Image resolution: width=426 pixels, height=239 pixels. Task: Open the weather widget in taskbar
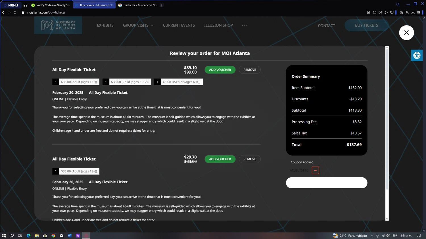[x=350, y=236]
